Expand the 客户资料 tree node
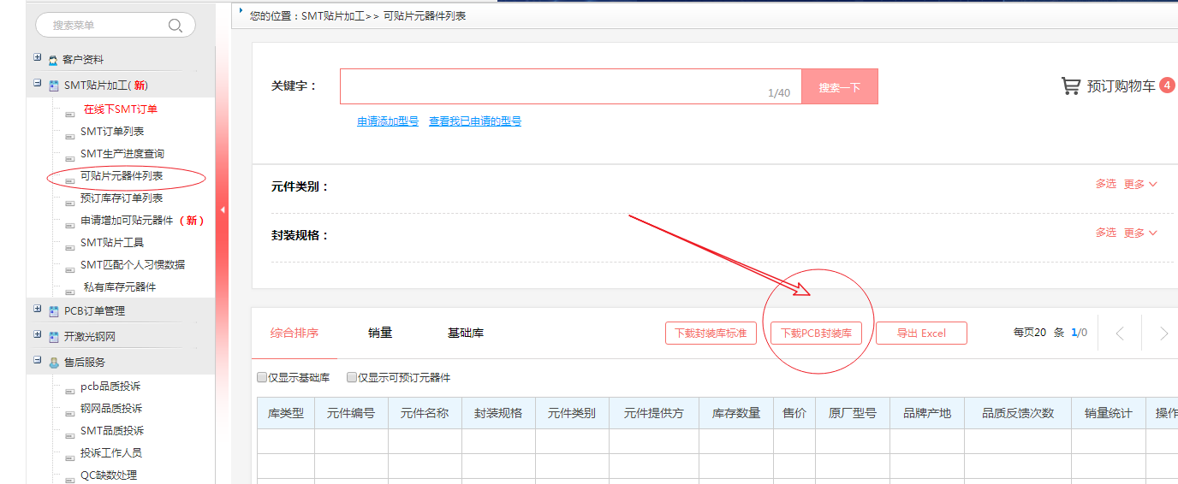This screenshot has width=1178, height=484. (37, 58)
